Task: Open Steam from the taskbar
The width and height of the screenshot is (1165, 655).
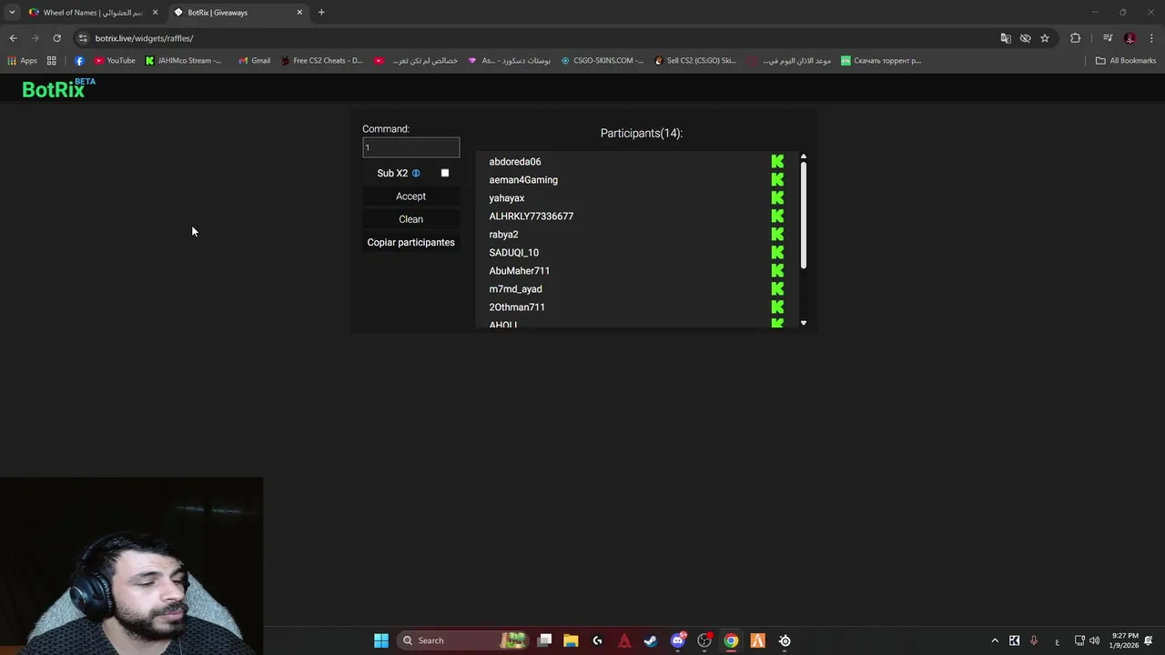Action: coord(651,640)
